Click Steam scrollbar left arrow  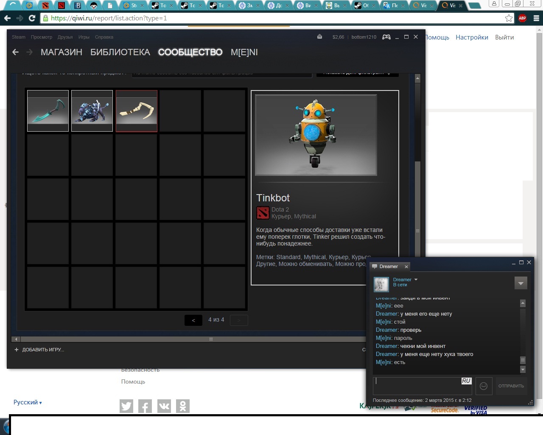click(x=16, y=339)
